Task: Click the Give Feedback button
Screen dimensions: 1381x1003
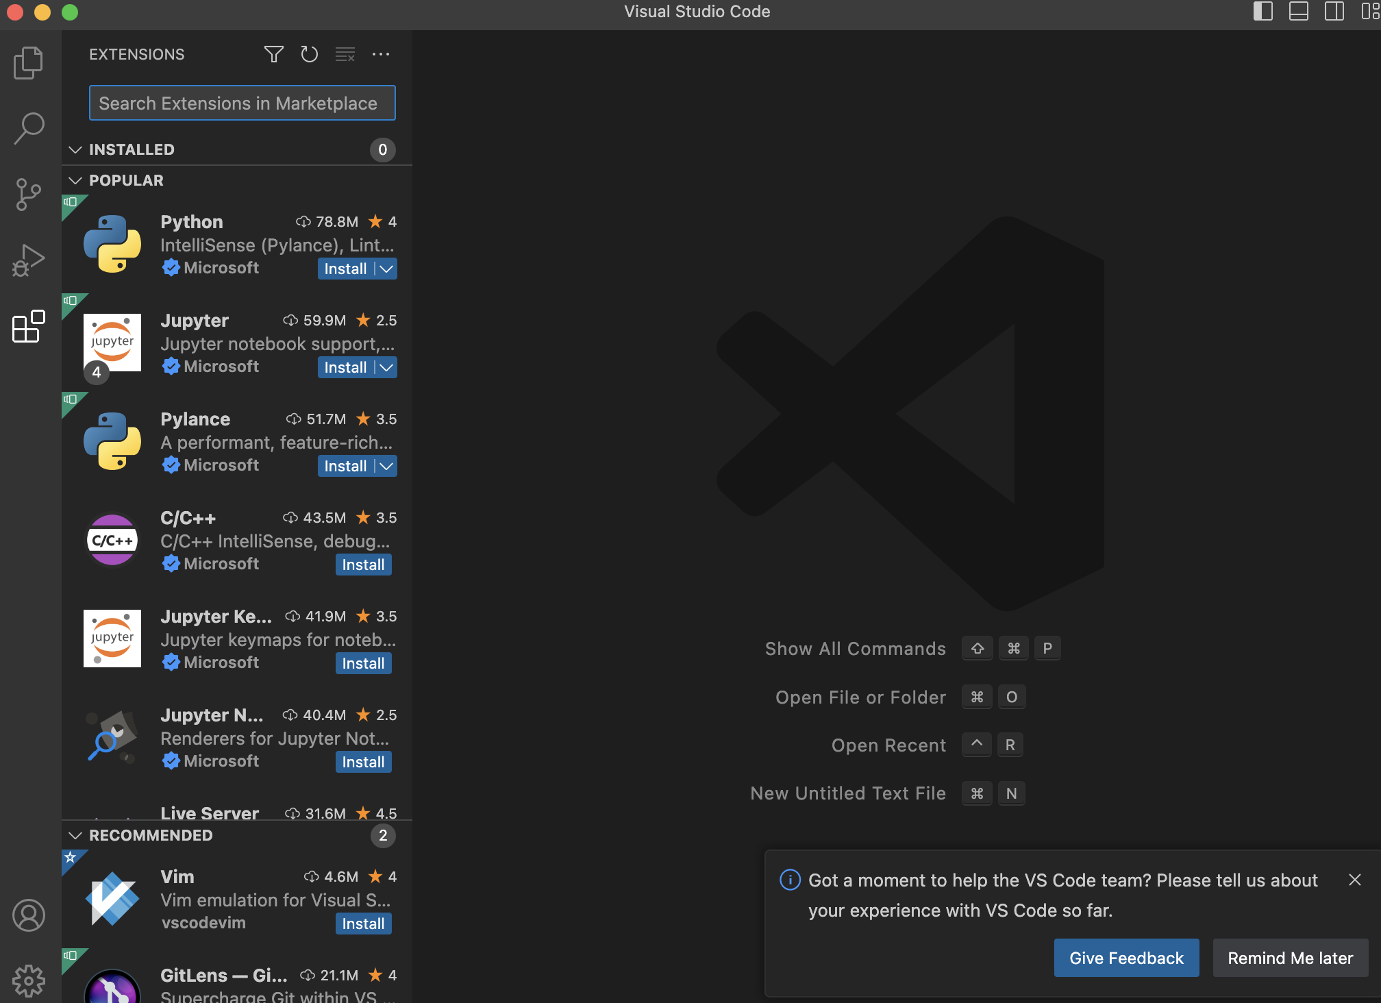Action: point(1125,958)
